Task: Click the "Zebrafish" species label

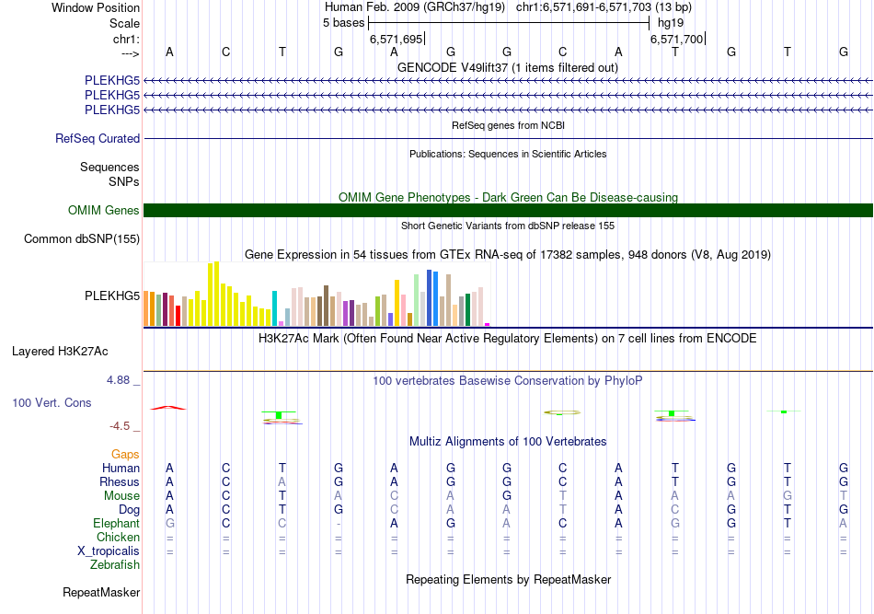Action: 115,565
